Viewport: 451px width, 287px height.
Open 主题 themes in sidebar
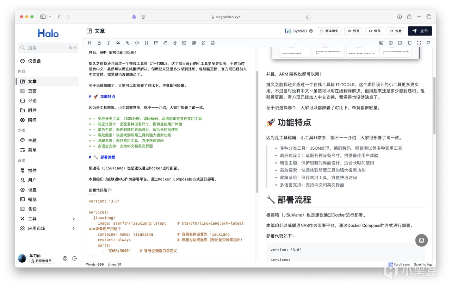click(48, 140)
